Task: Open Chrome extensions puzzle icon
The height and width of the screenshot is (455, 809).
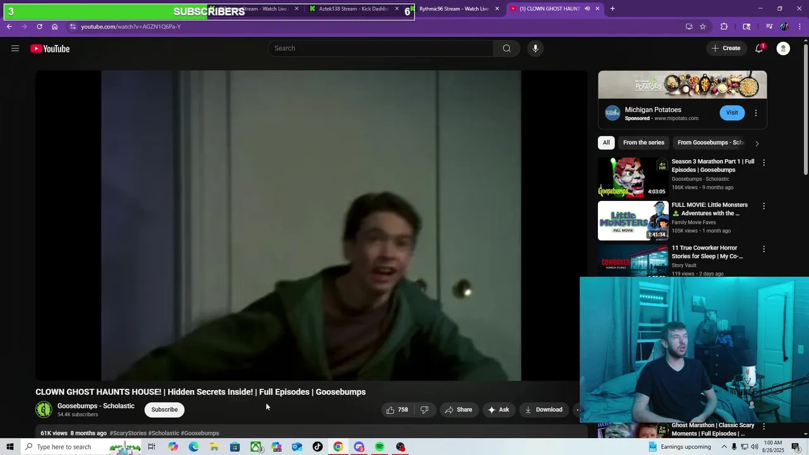Action: (724, 27)
